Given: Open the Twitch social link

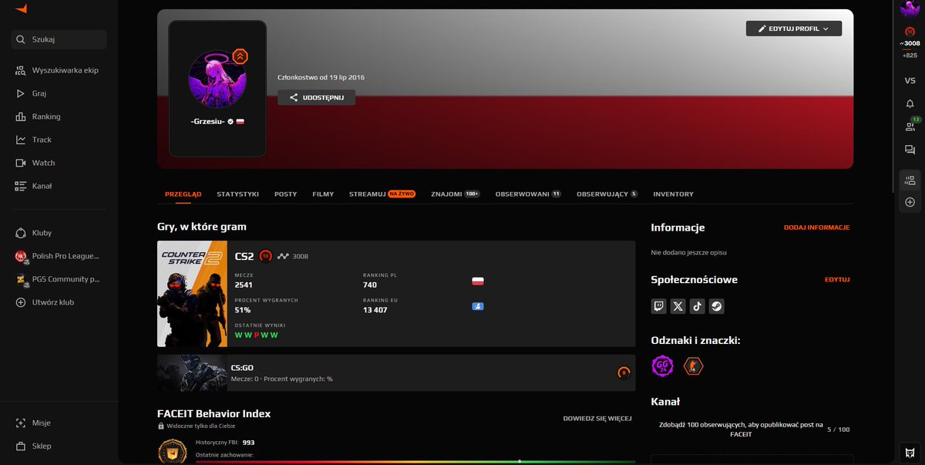Looking at the screenshot, I should (659, 306).
